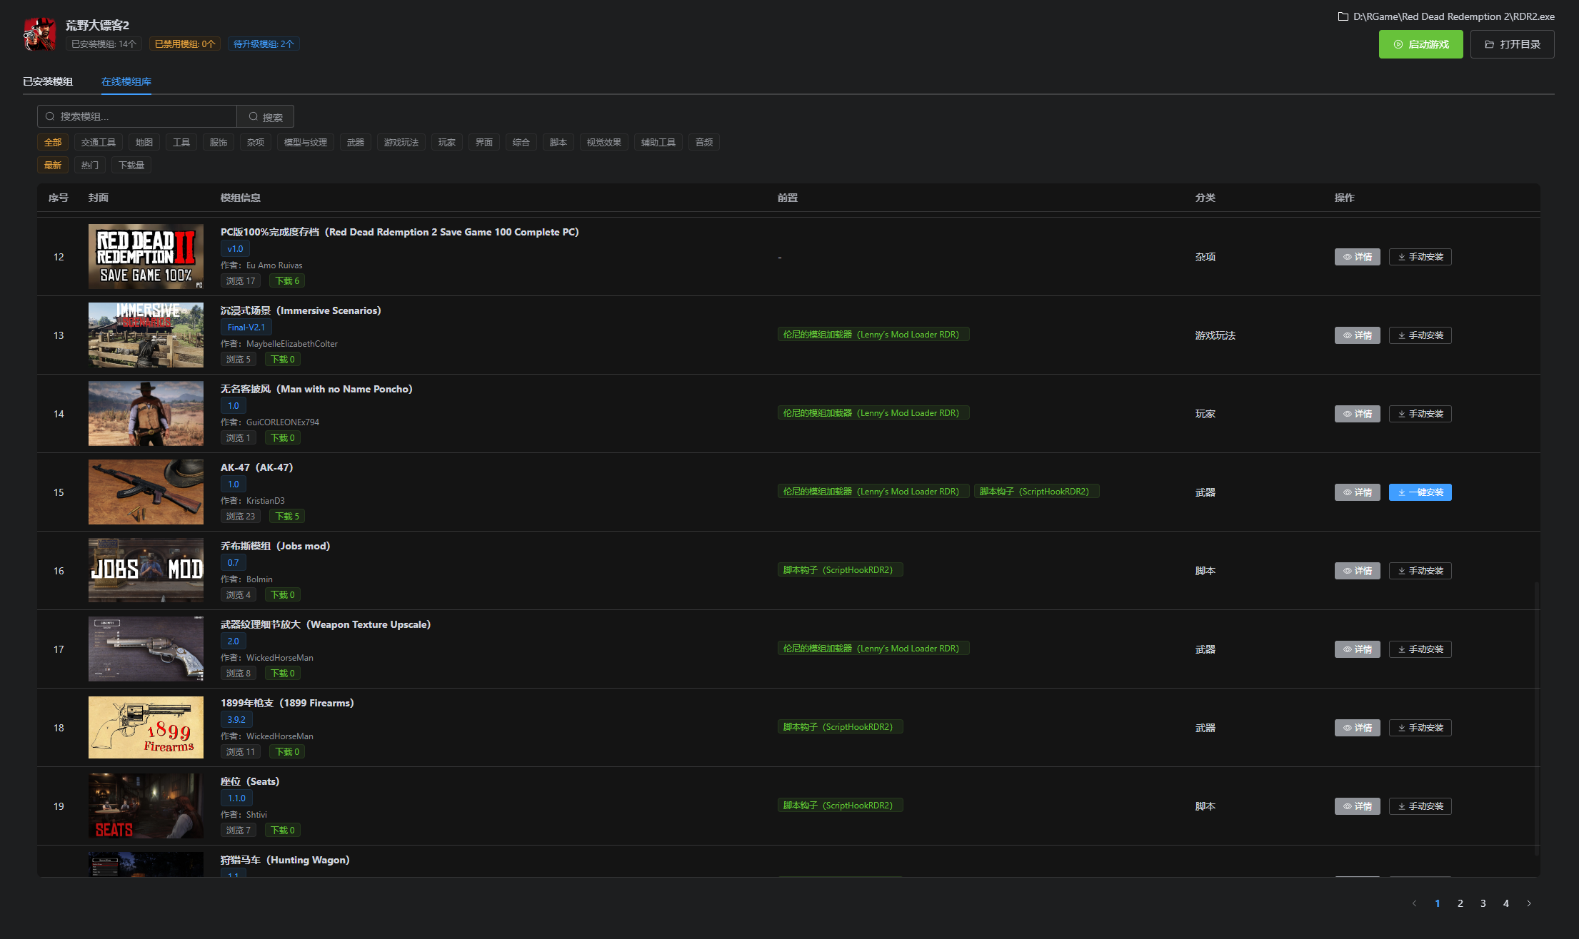Viewport: 1579px width, 939px height.
Task: Open details for 1899 Firearms mod
Action: pyautogui.click(x=1357, y=728)
